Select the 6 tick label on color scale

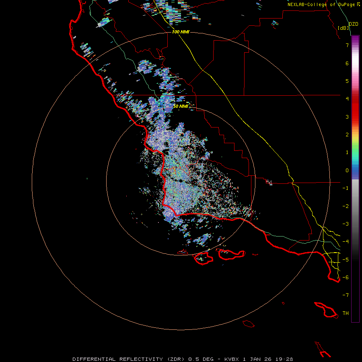pos(347,63)
